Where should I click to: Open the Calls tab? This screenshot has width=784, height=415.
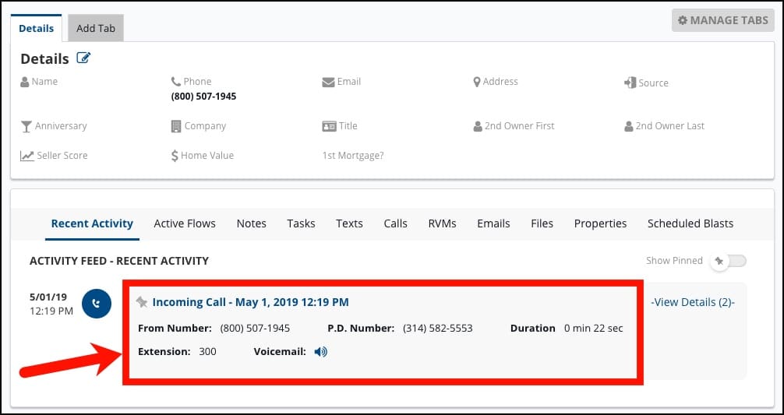point(395,223)
